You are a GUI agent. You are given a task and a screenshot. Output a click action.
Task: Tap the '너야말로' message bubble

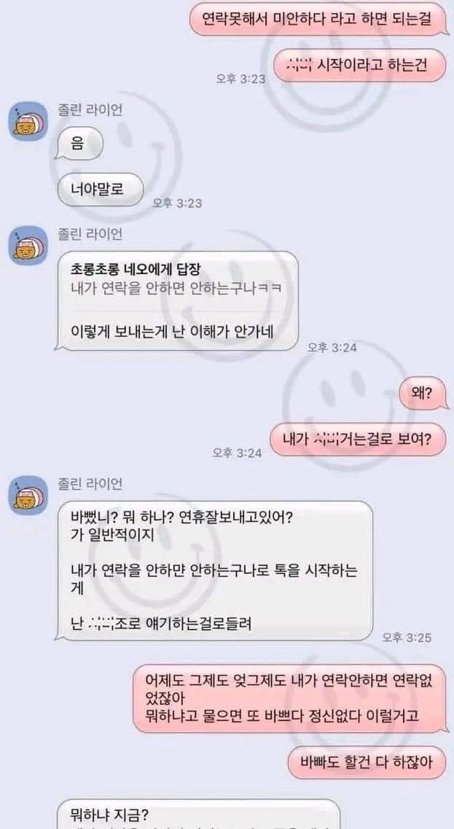(99, 189)
